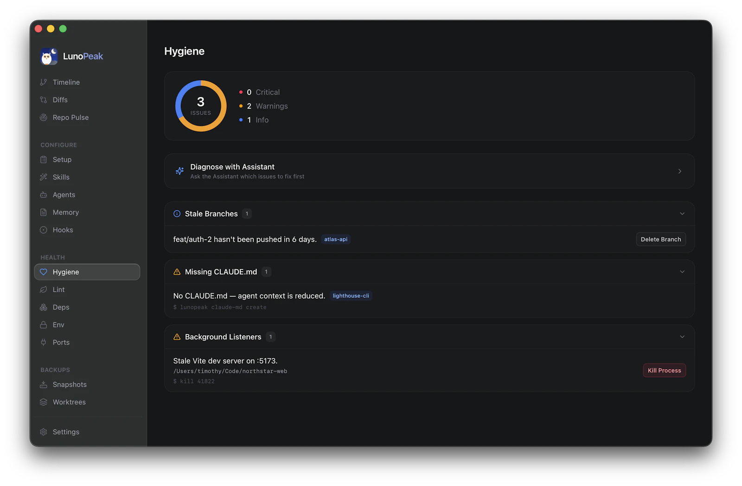Click the Settings gear icon

click(x=44, y=432)
